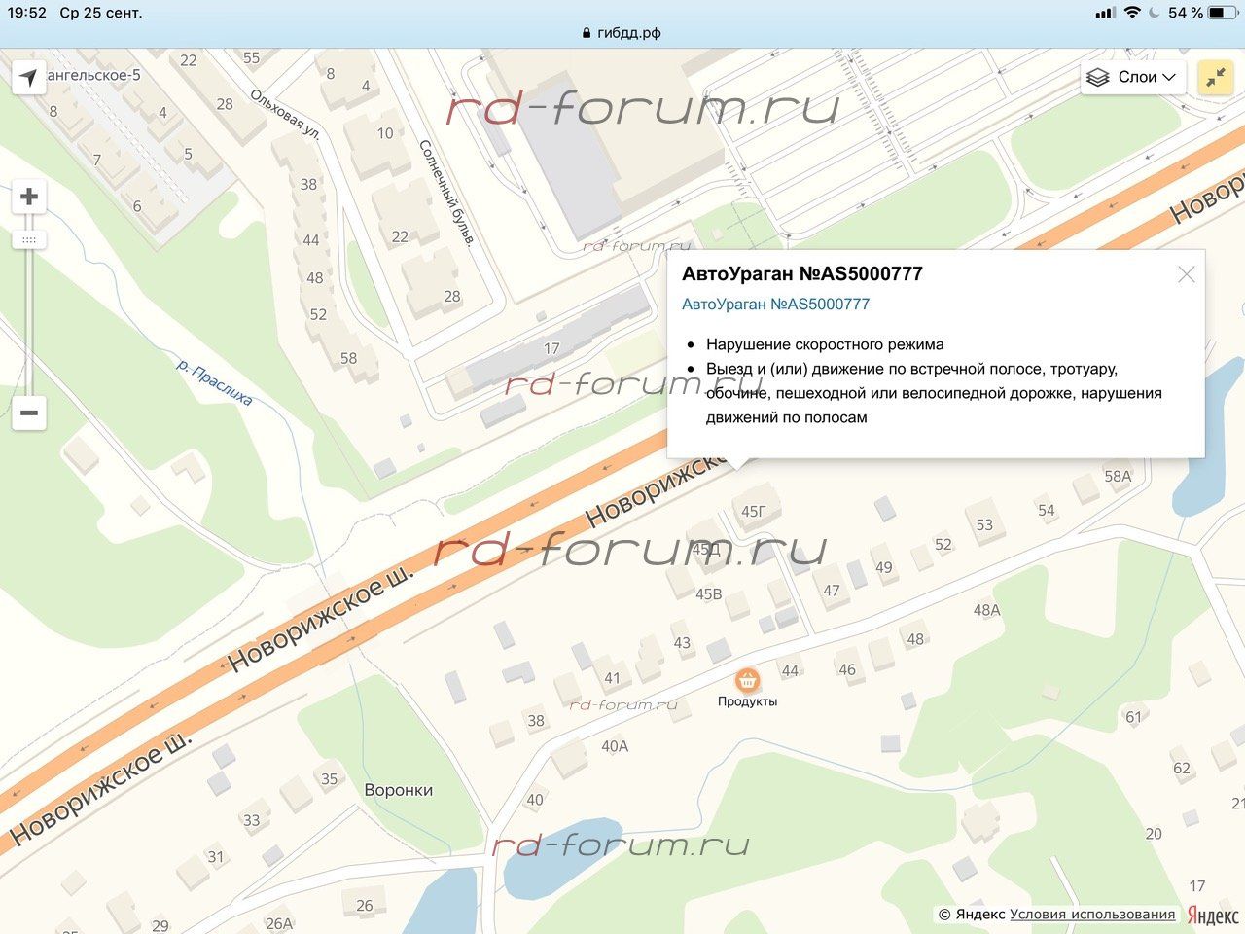
Task: Tap the Wi-Fi status icon
Action: pos(1132,13)
